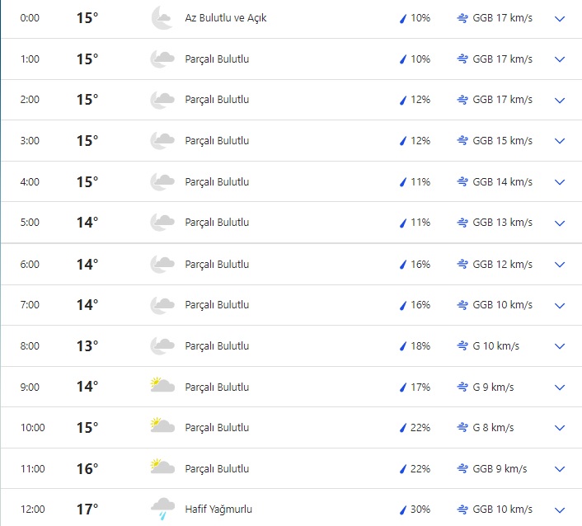Open details for the 8:00 forecast row
Screen dimensions: 582x526
pyautogui.click(x=561, y=346)
